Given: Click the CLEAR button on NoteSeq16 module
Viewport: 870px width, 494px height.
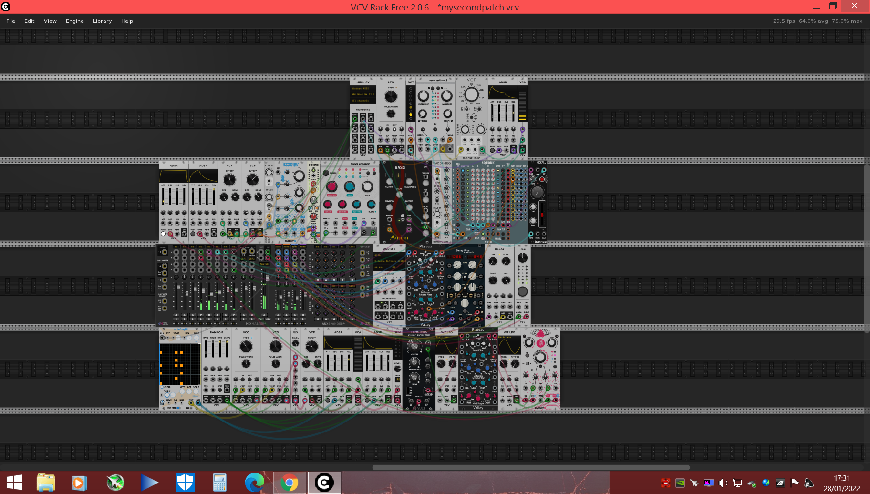Looking at the screenshot, I should (x=162, y=387).
